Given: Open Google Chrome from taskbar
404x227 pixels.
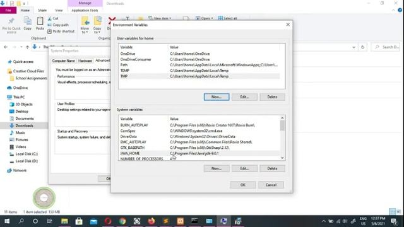Looking at the screenshot, I should (x=122, y=221).
